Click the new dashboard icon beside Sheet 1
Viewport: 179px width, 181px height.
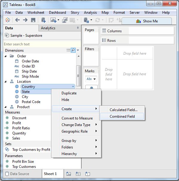click(x=78, y=174)
